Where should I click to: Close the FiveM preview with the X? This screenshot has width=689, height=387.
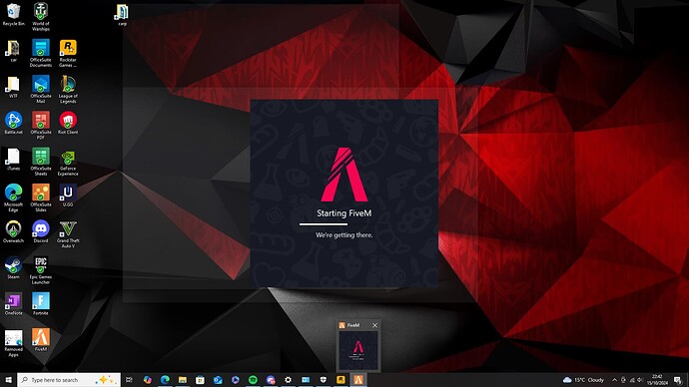click(374, 325)
